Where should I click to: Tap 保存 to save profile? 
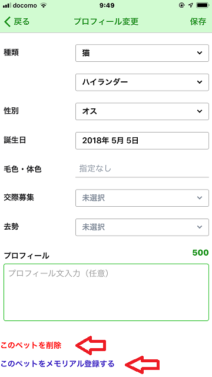[198, 22]
